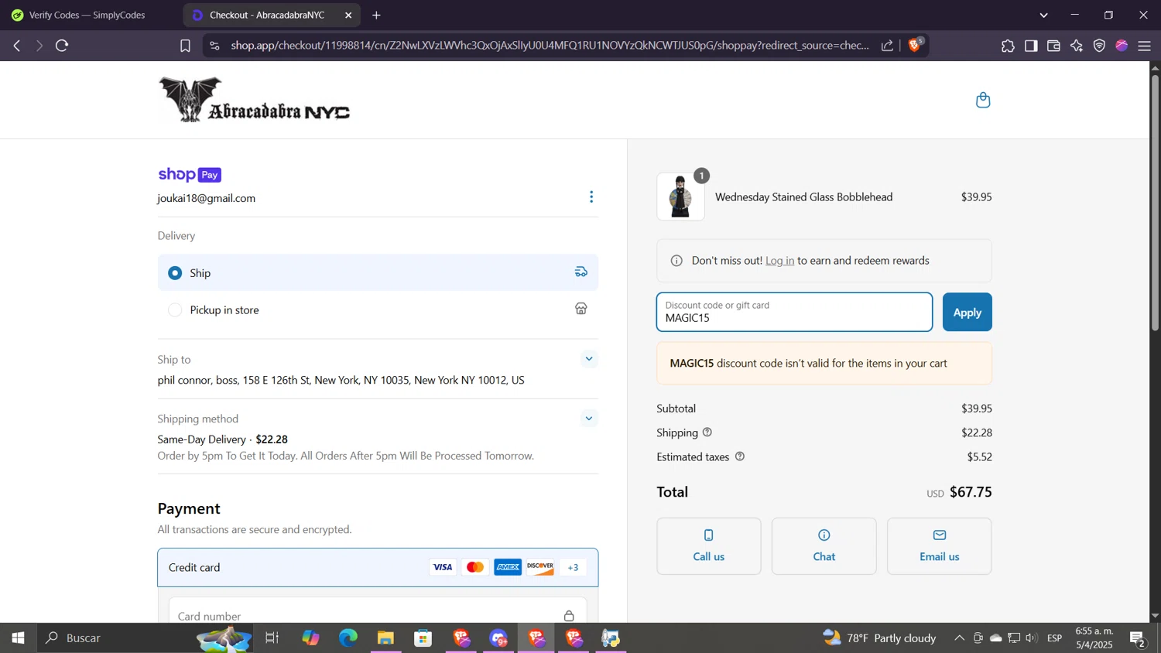
Task: Open Task View on the taskbar
Action: [272, 638]
